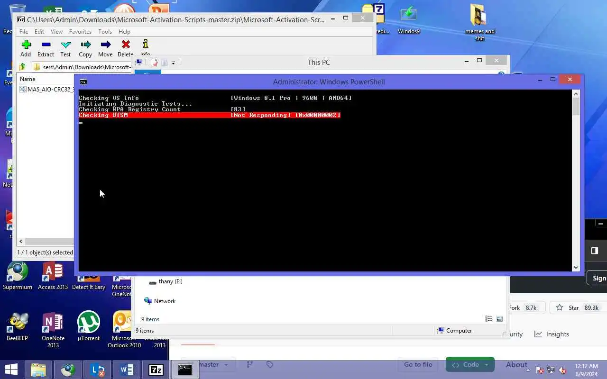Select the MAS_AIO-CRC32 file in 7-Zip

pyautogui.click(x=46, y=89)
